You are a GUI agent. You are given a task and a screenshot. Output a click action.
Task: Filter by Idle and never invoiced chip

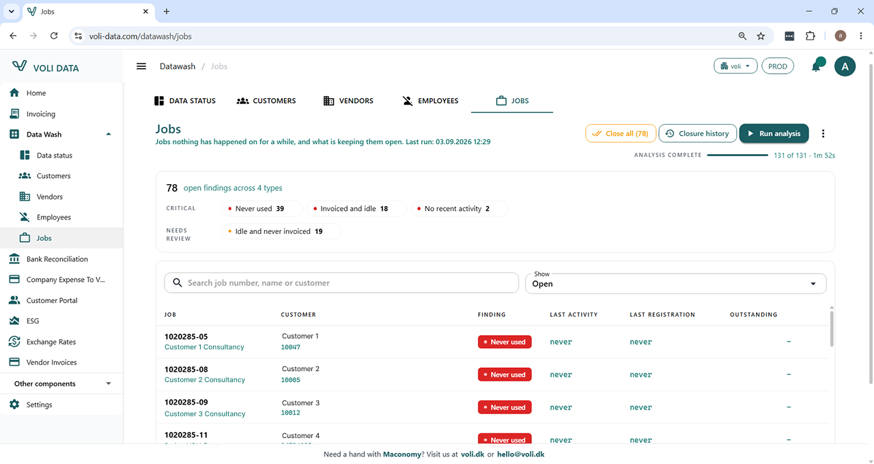(x=281, y=231)
